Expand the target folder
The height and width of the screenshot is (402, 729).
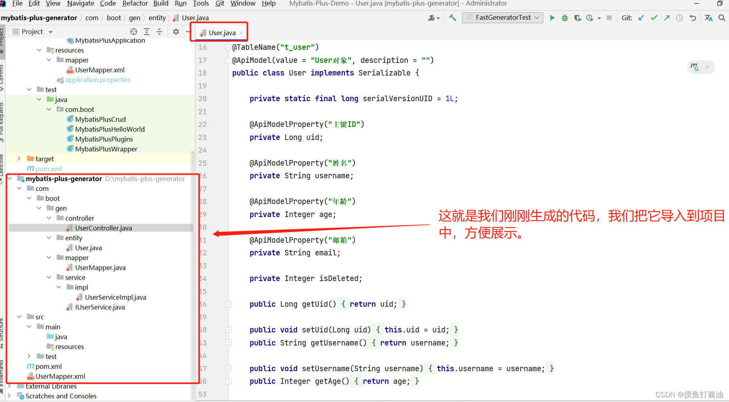click(x=19, y=159)
